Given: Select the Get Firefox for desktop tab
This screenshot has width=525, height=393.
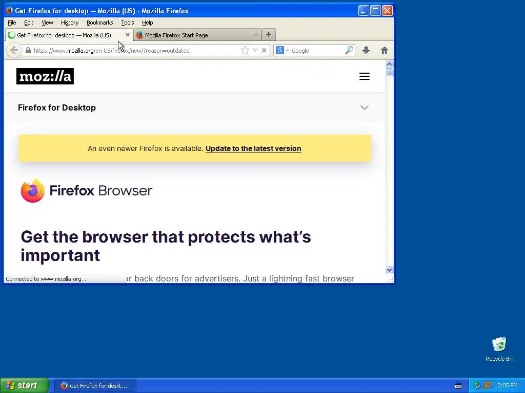Looking at the screenshot, I should (x=69, y=35).
